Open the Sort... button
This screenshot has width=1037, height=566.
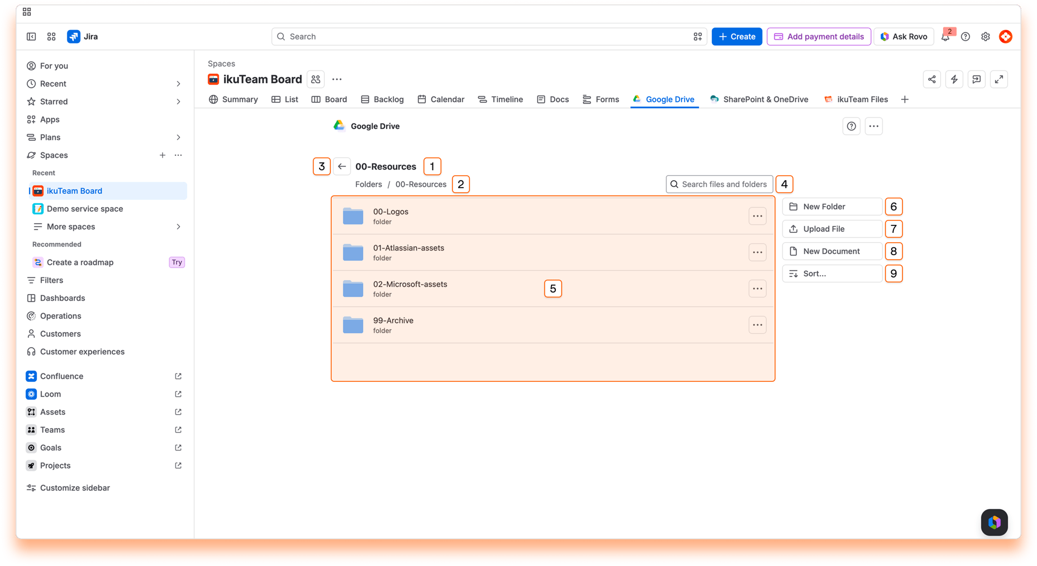pyautogui.click(x=832, y=274)
